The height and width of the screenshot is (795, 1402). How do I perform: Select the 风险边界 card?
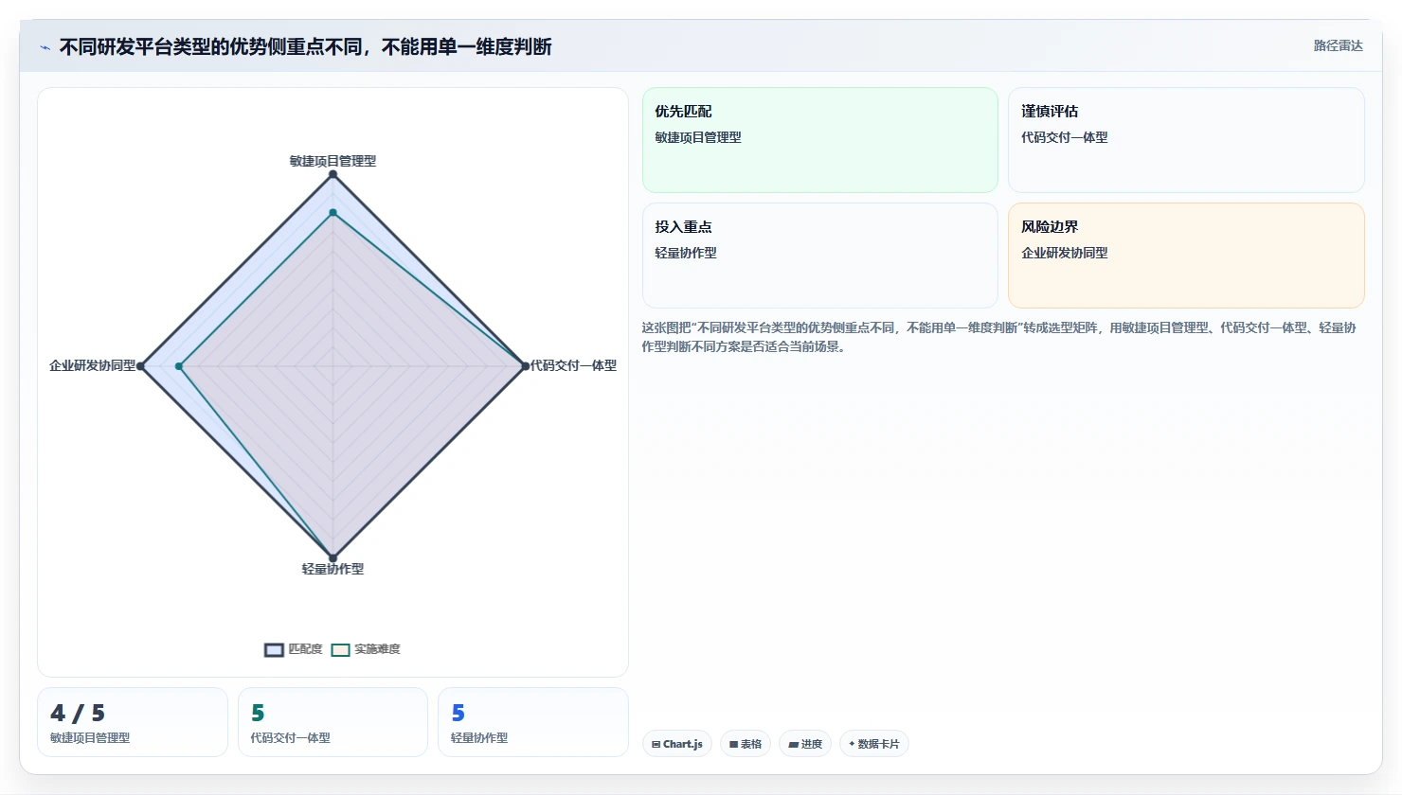(x=1186, y=256)
